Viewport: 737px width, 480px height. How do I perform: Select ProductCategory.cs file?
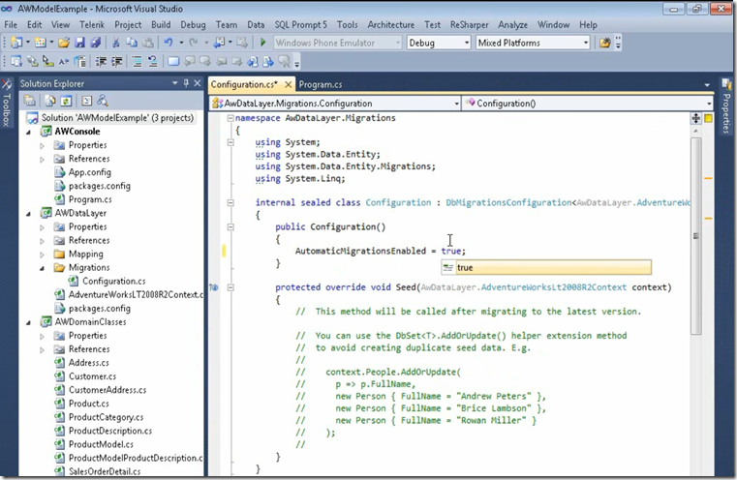click(x=107, y=417)
